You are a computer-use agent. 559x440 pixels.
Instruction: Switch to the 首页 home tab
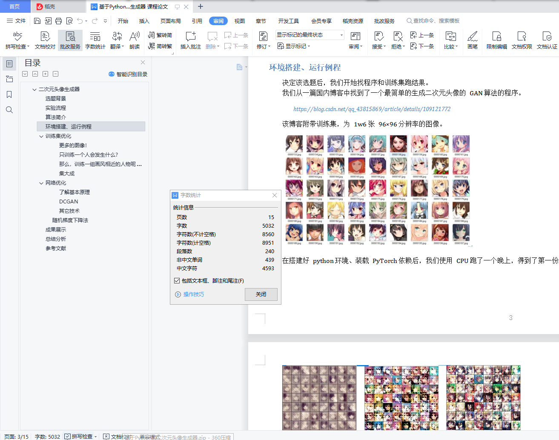[x=15, y=6]
